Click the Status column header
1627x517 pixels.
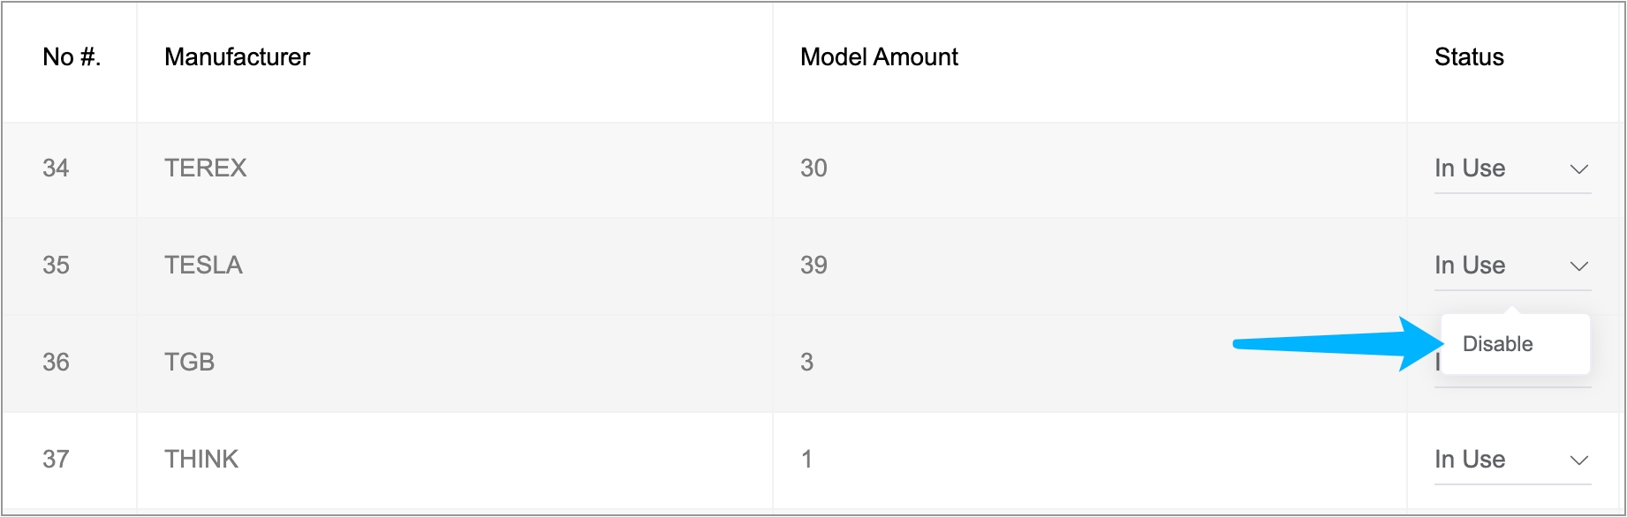(1469, 57)
